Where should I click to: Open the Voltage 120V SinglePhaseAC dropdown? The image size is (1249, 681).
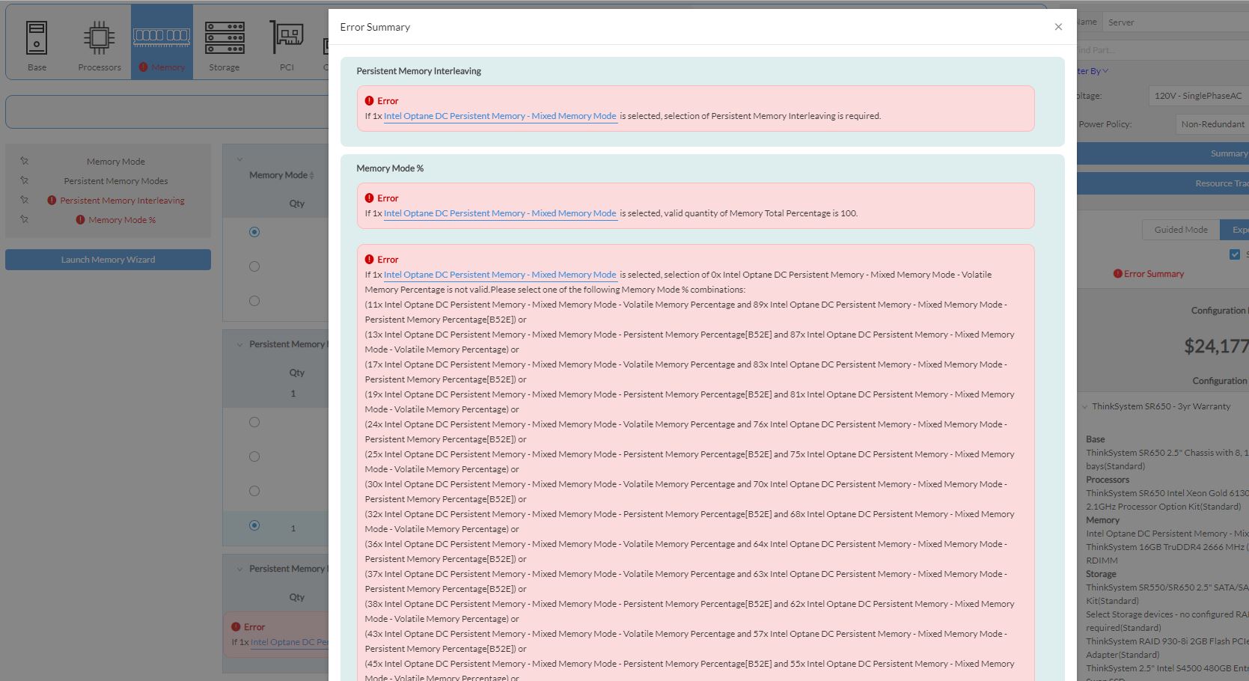point(1197,96)
